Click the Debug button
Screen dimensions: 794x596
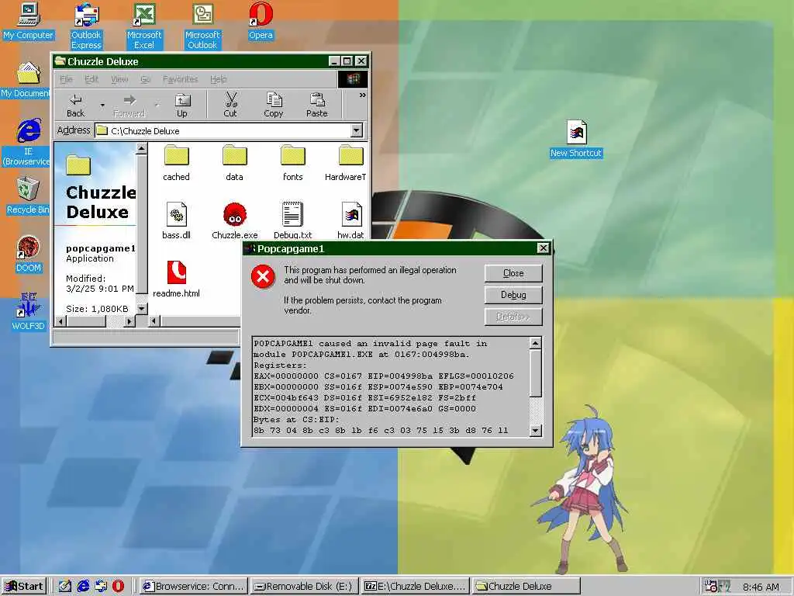pos(513,295)
